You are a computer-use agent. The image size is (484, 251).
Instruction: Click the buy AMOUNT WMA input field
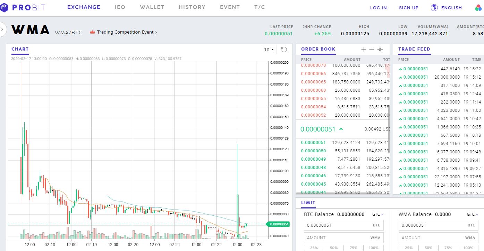tap(343, 238)
